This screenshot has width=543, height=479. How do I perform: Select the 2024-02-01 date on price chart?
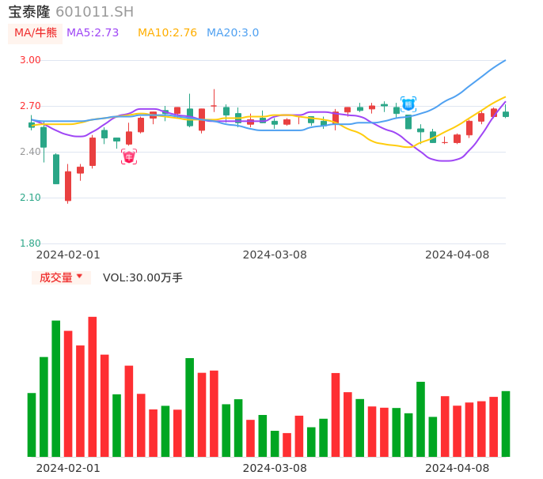pos(68,255)
